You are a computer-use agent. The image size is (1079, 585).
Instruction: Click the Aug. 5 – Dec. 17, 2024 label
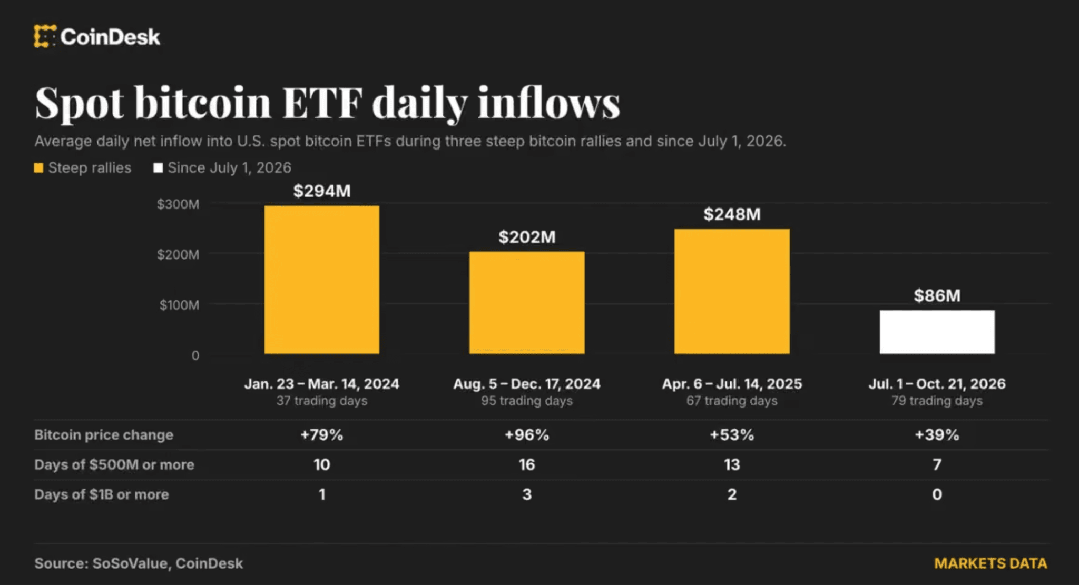527,384
